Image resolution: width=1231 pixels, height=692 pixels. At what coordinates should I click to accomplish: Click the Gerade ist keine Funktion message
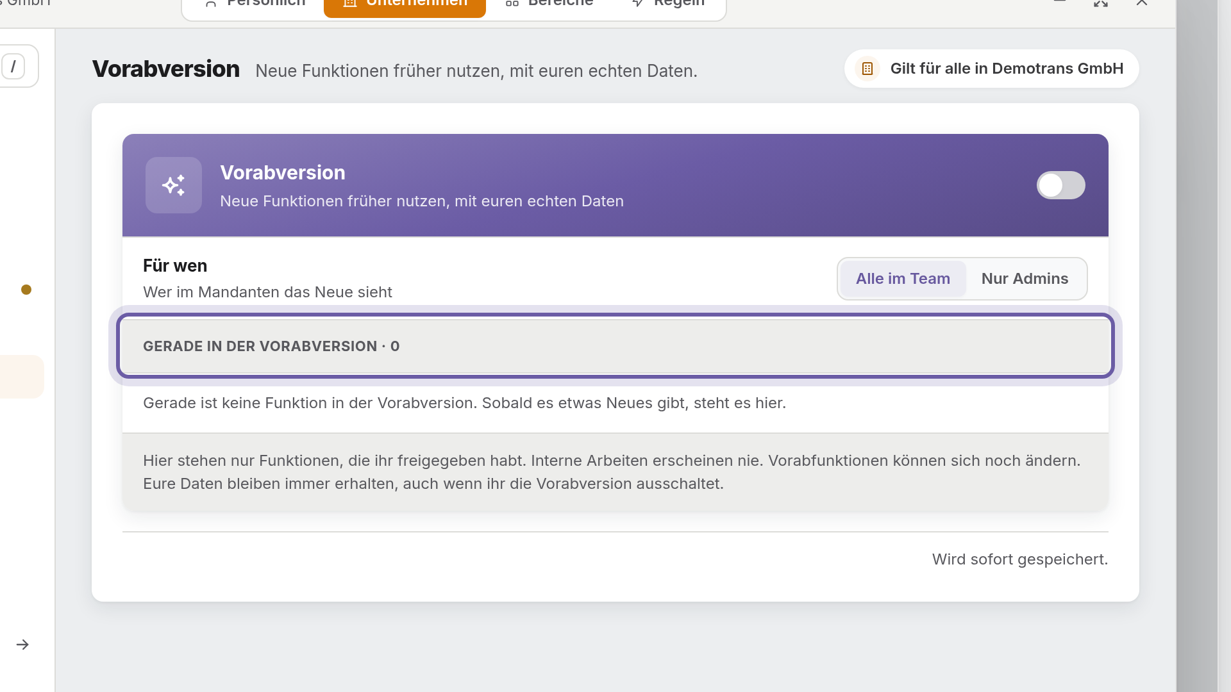tap(465, 403)
